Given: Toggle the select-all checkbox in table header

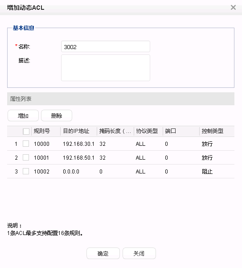Looking at the screenshot, I should pyautogui.click(x=26, y=132).
